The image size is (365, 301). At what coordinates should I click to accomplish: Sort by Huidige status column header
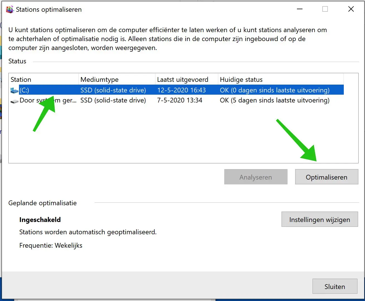[x=281, y=79]
